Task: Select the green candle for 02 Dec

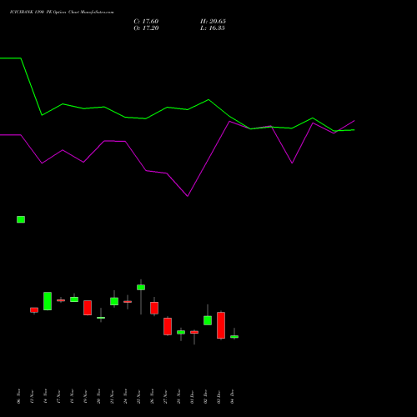Action: point(208,320)
